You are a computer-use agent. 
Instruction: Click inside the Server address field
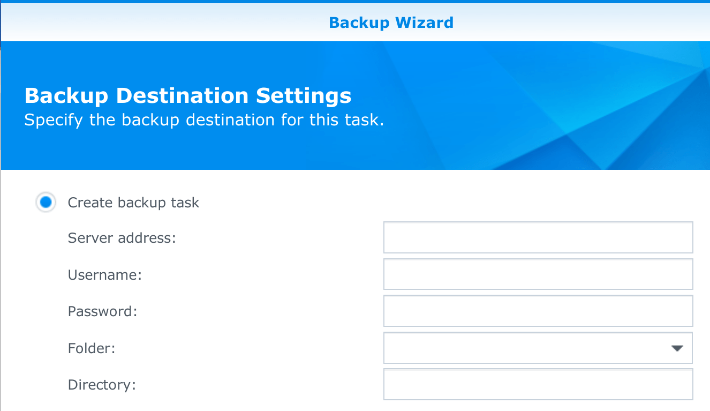point(538,237)
